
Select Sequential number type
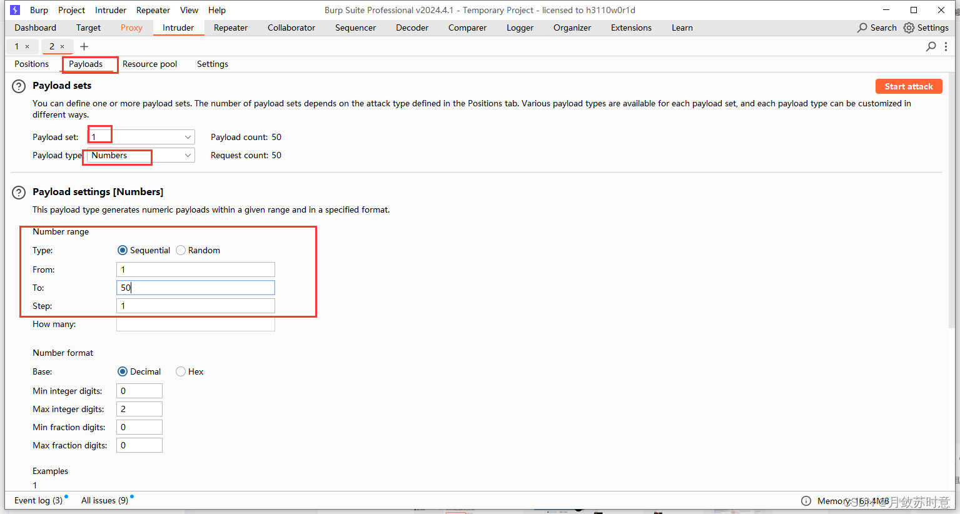coord(123,250)
